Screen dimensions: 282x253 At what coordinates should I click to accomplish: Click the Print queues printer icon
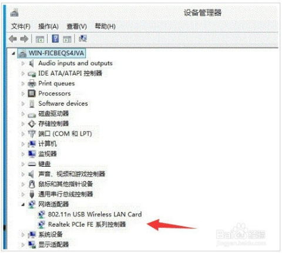coord(32,83)
